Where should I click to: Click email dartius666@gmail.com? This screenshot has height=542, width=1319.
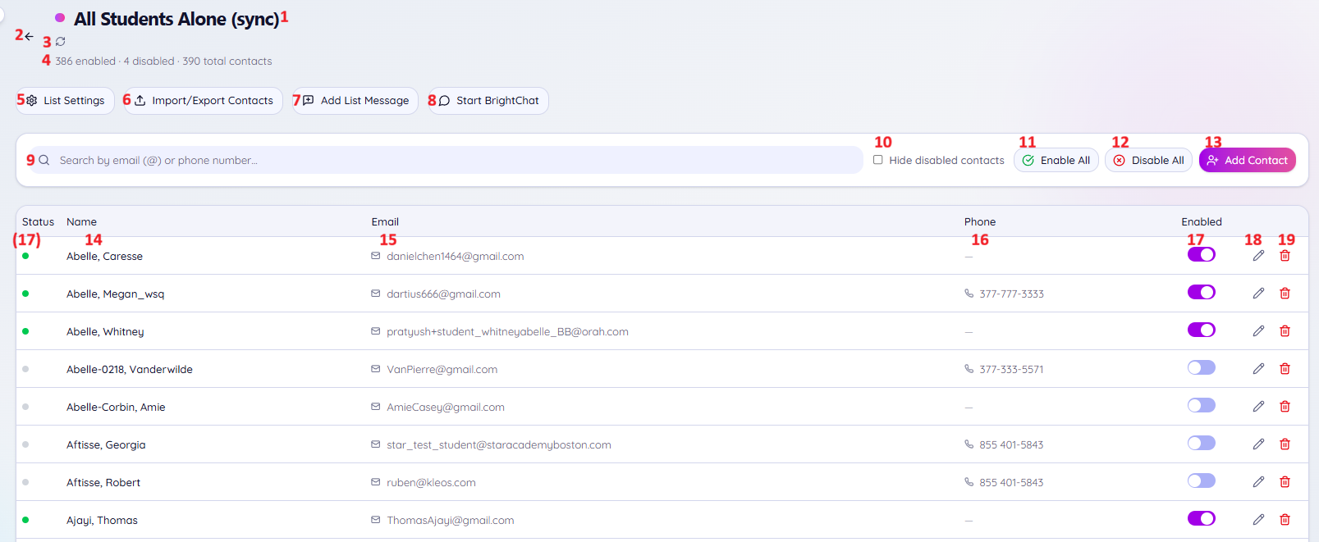point(443,294)
